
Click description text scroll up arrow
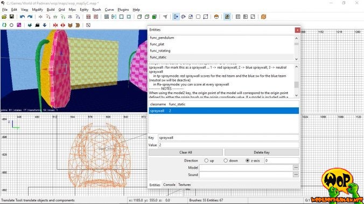pyautogui.click(x=297, y=67)
